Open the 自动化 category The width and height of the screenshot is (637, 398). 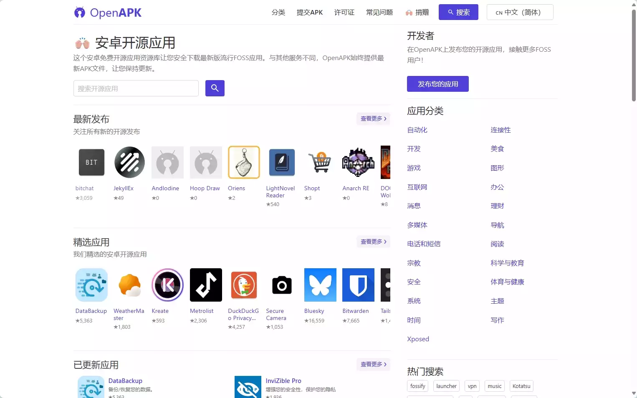pyautogui.click(x=417, y=130)
